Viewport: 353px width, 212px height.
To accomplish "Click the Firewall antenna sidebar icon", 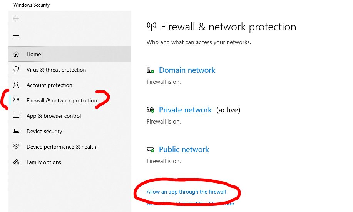I will (16, 100).
